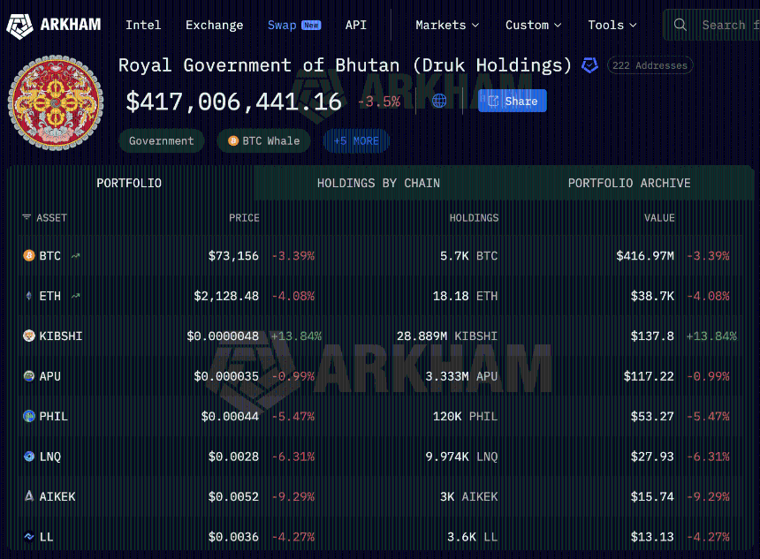Click the BTC coin icon
The image size is (760, 559).
29,256
